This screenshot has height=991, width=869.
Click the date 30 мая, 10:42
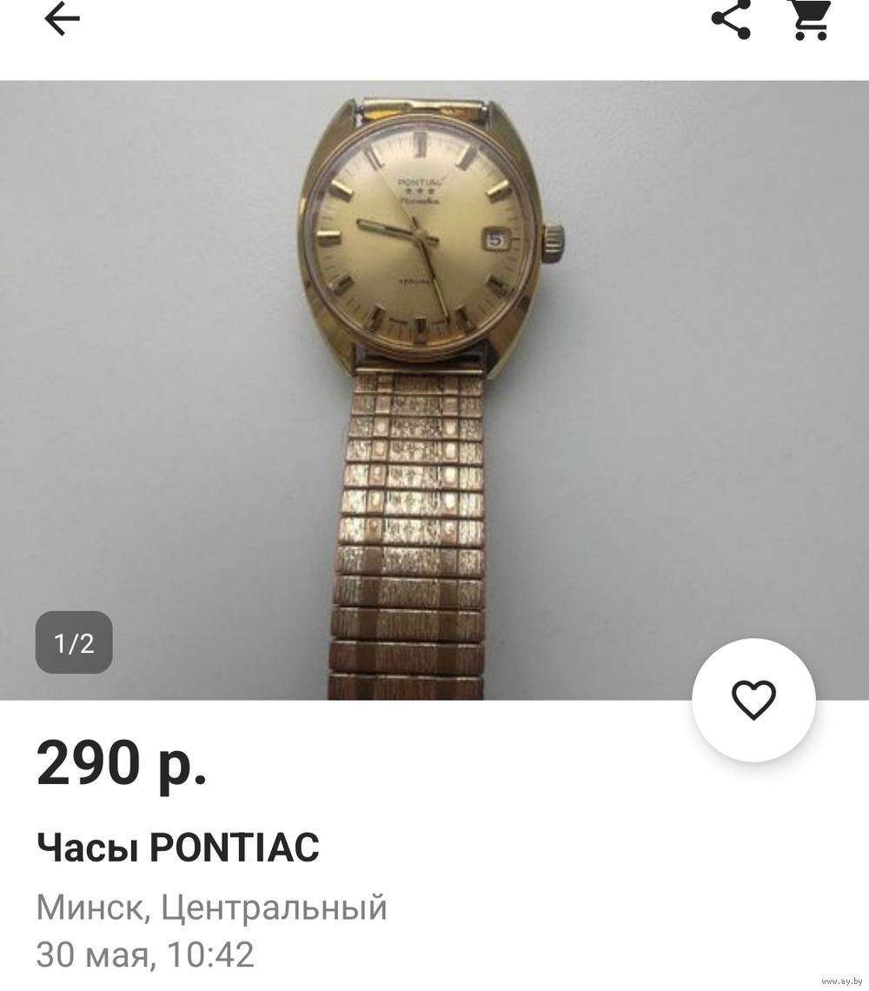145,954
